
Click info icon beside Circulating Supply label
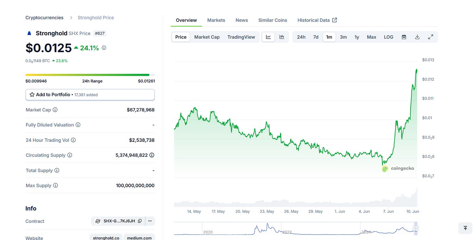[x=70, y=155]
